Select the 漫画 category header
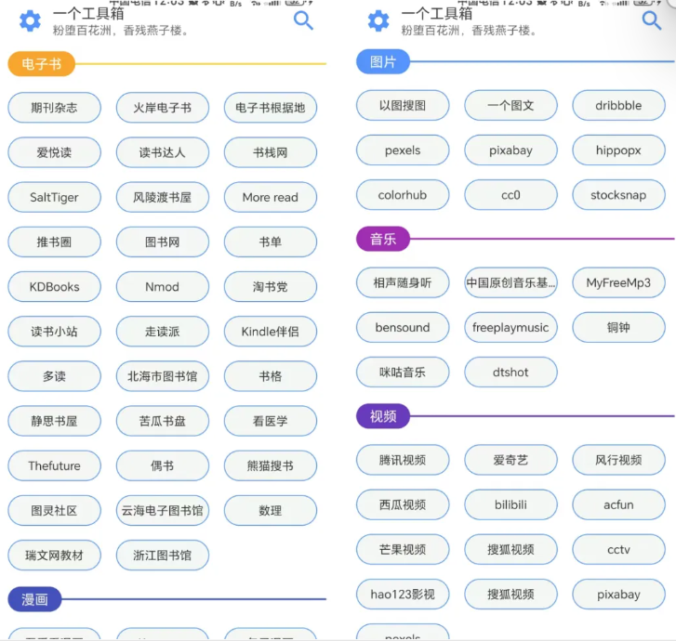The width and height of the screenshot is (676, 641). coord(34,599)
